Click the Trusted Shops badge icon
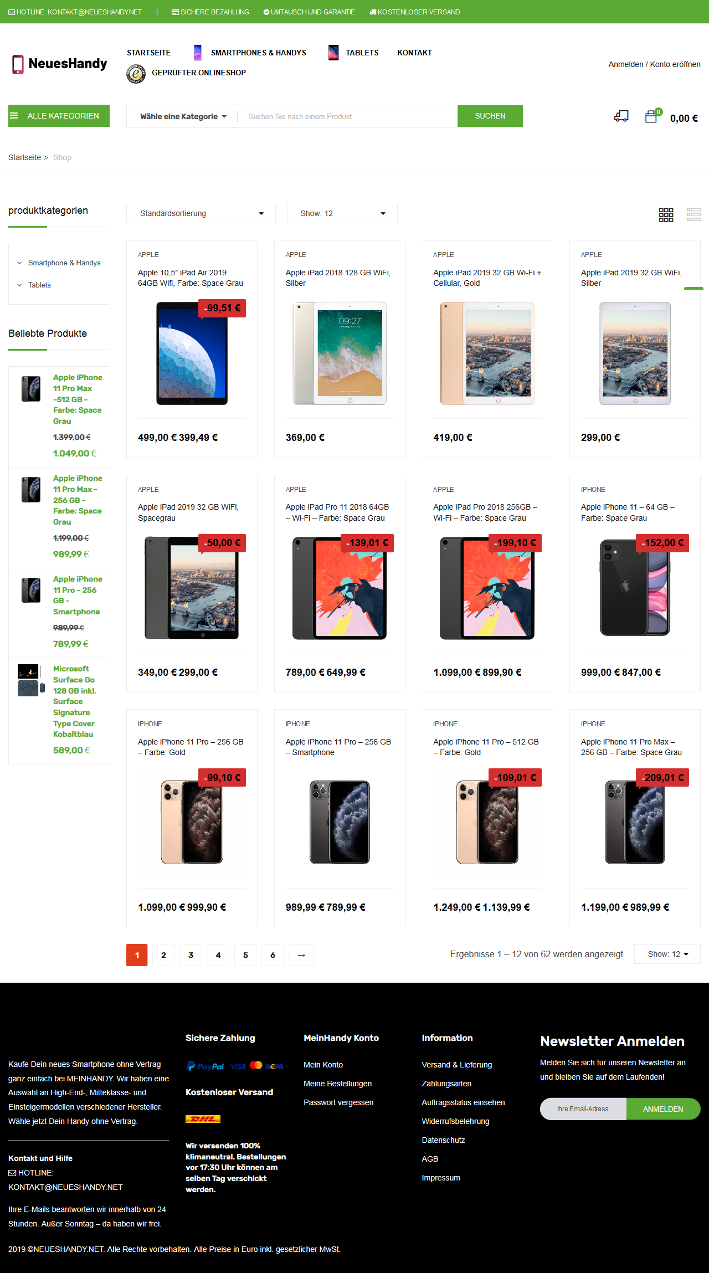709x1273 pixels. [x=136, y=73]
